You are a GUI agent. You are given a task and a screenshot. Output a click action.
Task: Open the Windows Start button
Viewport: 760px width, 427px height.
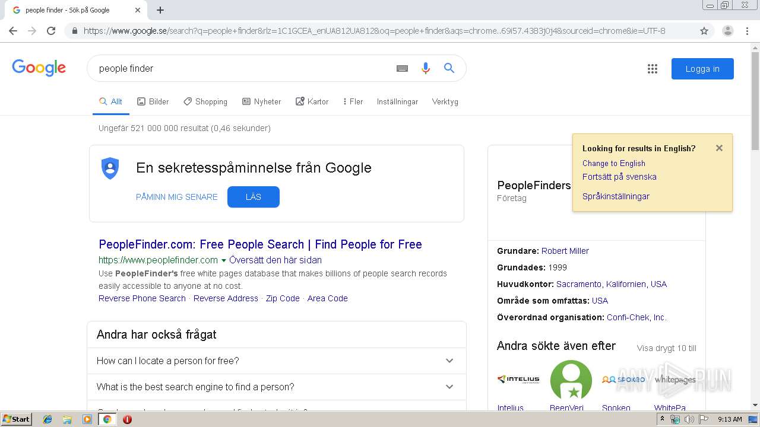point(17,419)
